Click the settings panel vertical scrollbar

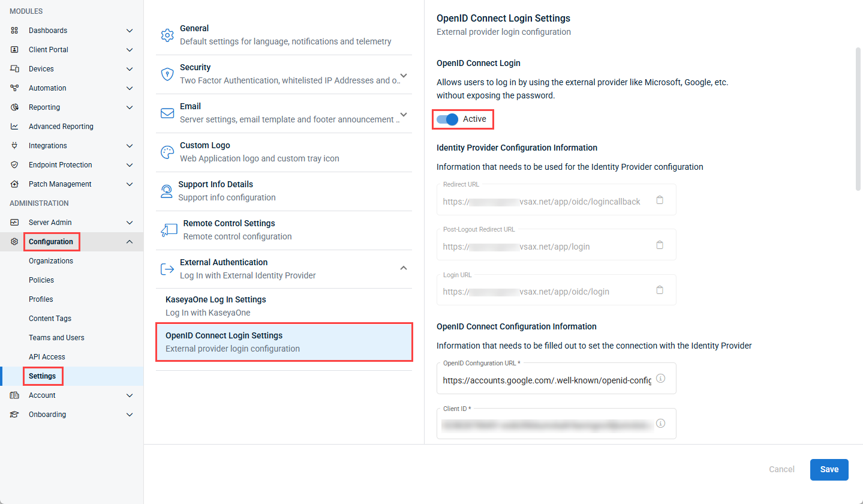[x=858, y=119]
